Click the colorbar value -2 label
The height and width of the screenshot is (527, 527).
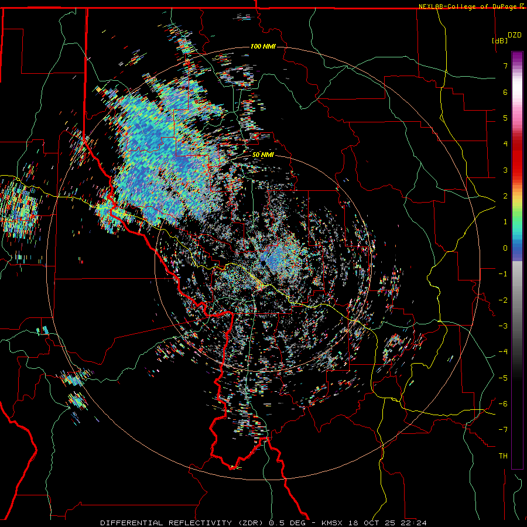click(x=503, y=300)
